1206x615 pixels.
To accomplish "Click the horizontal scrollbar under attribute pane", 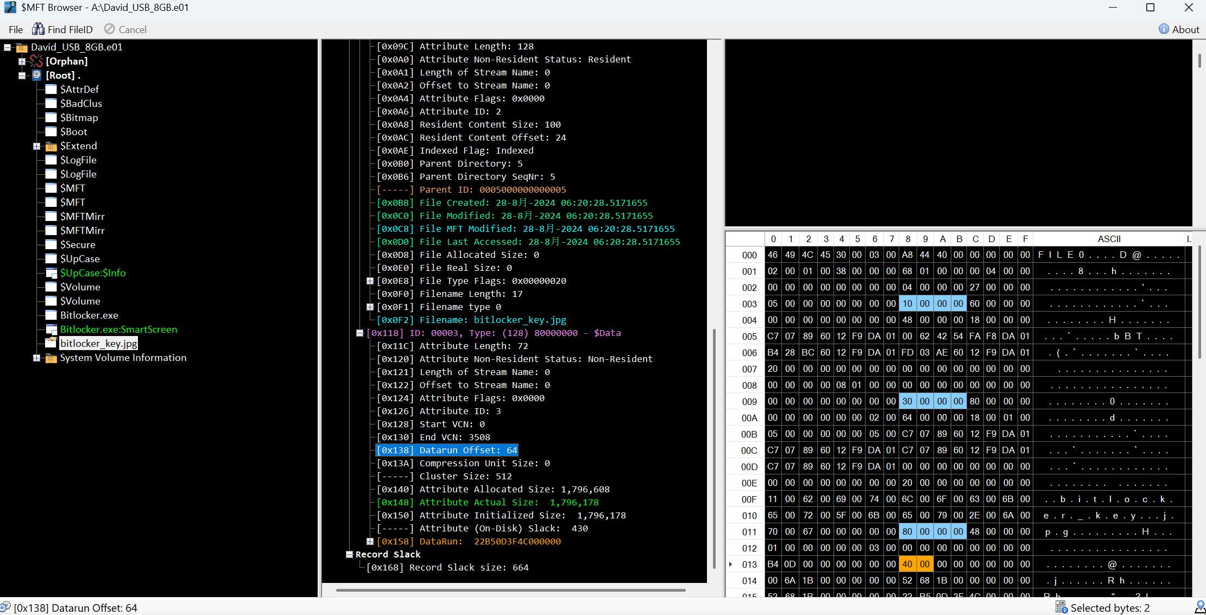I will click(x=510, y=589).
